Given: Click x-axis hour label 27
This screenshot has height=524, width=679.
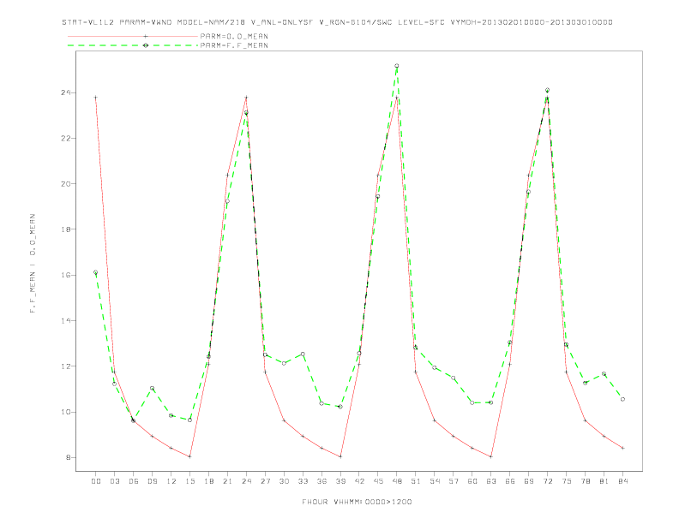Looking at the screenshot, I should point(265,481).
